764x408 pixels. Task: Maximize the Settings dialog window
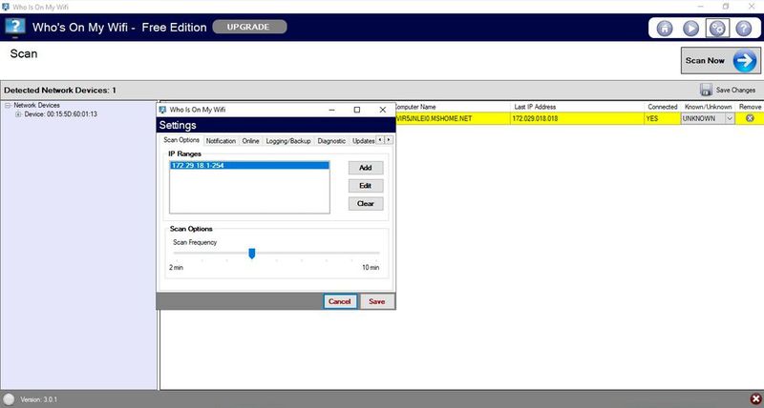356,110
